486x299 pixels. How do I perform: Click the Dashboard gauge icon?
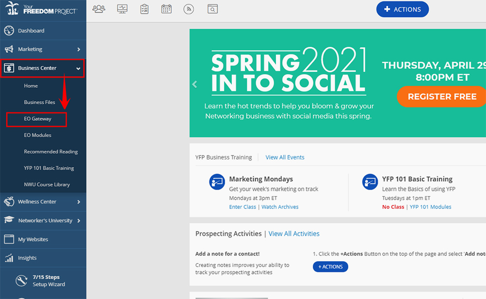point(9,31)
